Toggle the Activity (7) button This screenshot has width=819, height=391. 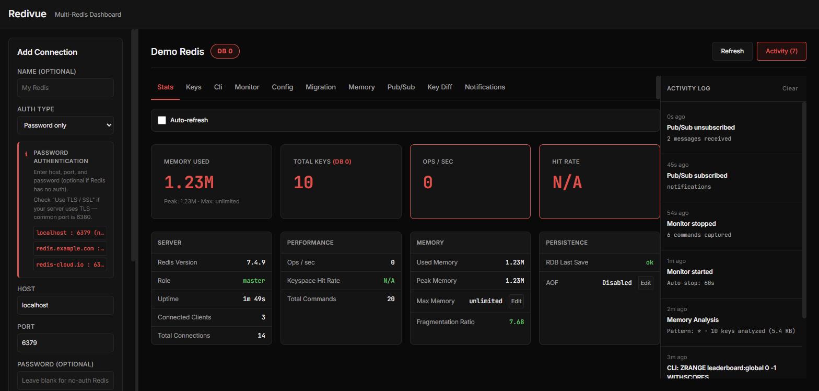point(781,51)
